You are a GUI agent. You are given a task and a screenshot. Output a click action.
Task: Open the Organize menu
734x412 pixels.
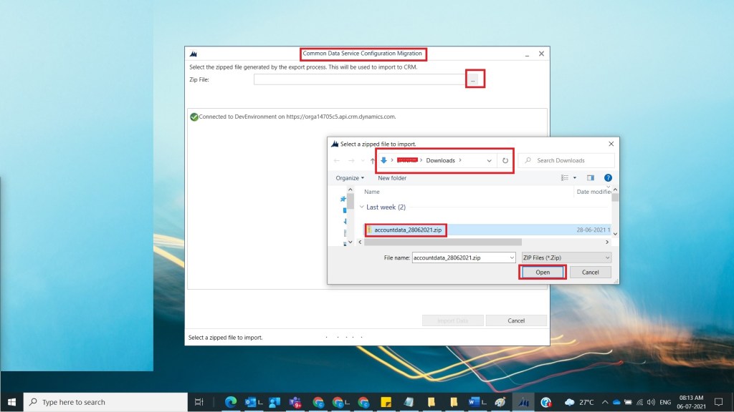click(350, 177)
